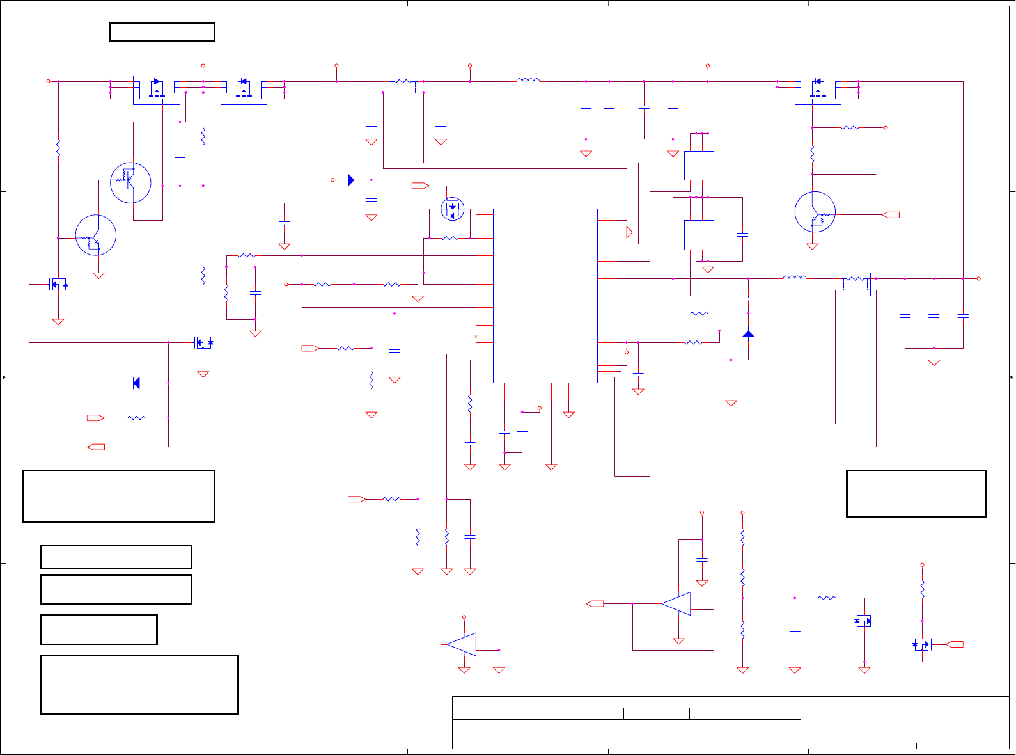Click the circled MOSFET beside the controller IC
The height and width of the screenshot is (755, 1016).
(x=453, y=210)
